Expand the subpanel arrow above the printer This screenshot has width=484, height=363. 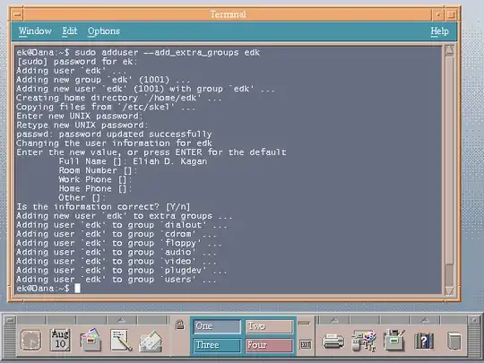pyautogui.click(x=335, y=320)
